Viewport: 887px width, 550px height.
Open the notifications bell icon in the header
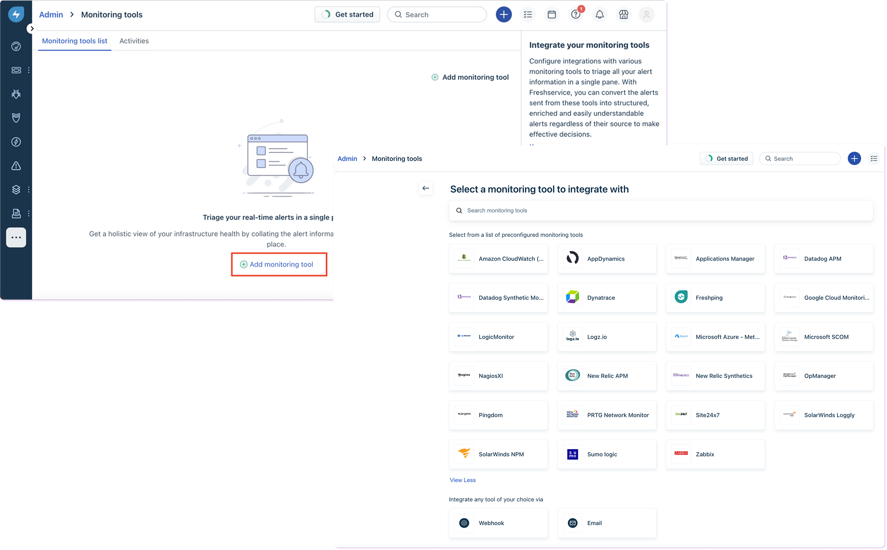[x=600, y=15]
